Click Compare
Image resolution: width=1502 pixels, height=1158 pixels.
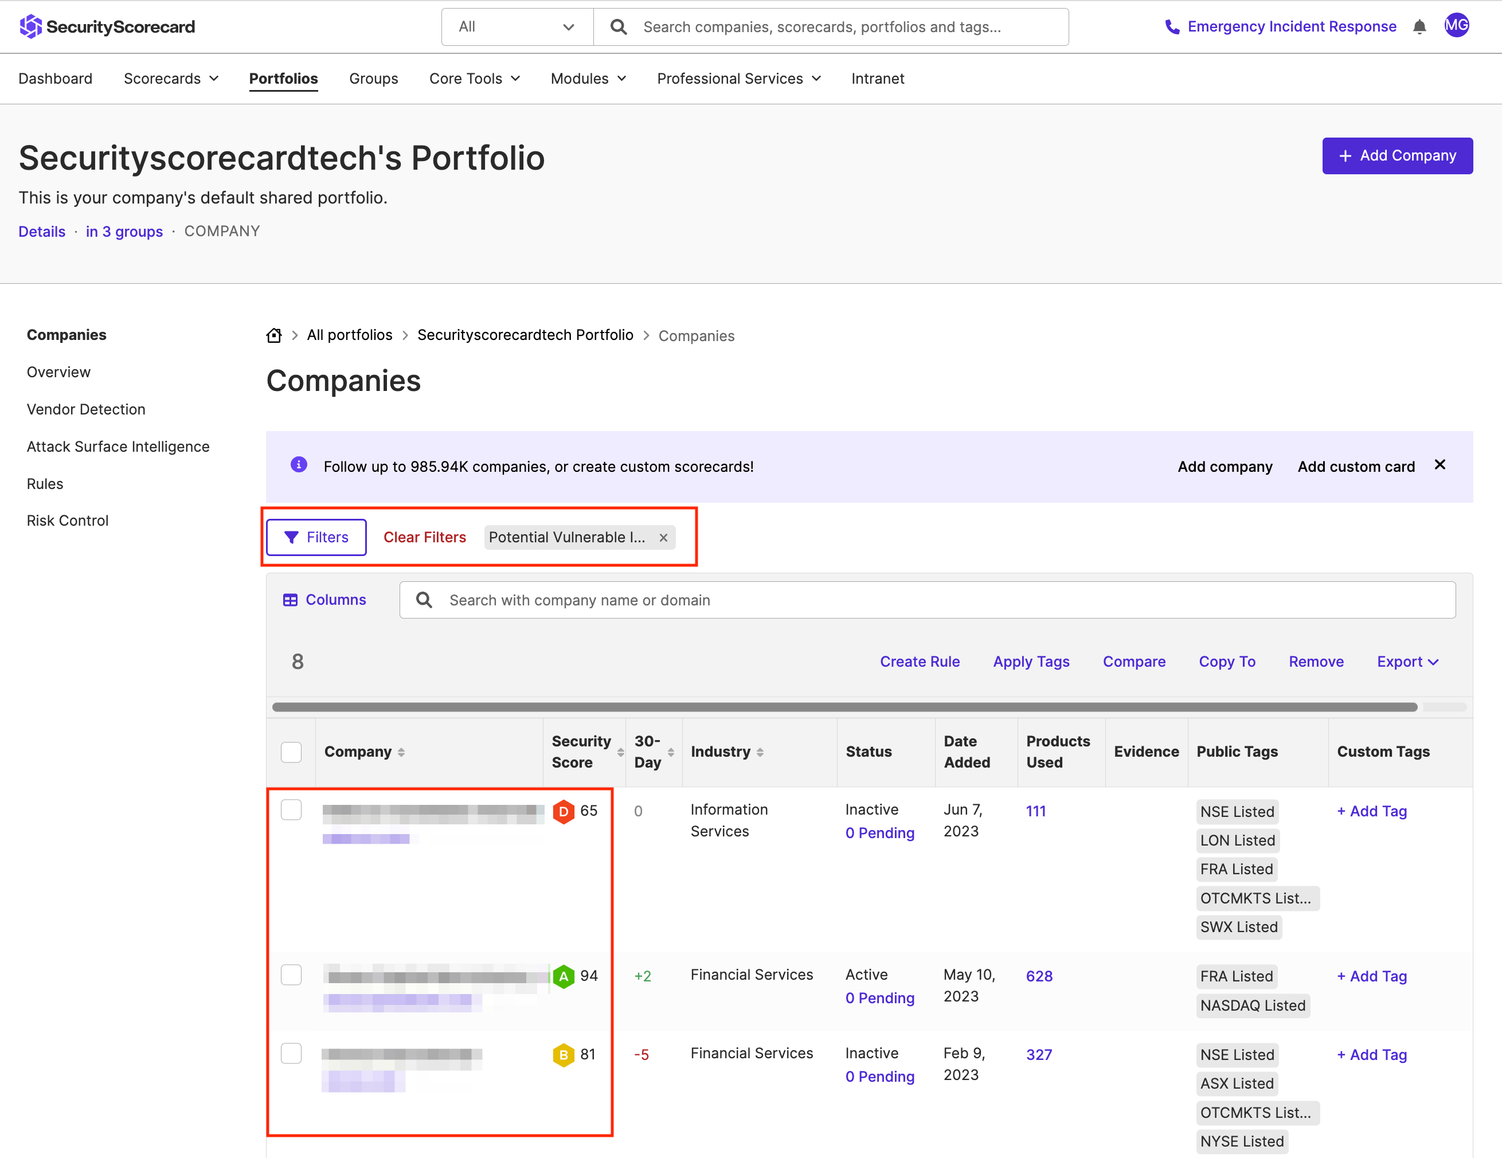[x=1135, y=662]
